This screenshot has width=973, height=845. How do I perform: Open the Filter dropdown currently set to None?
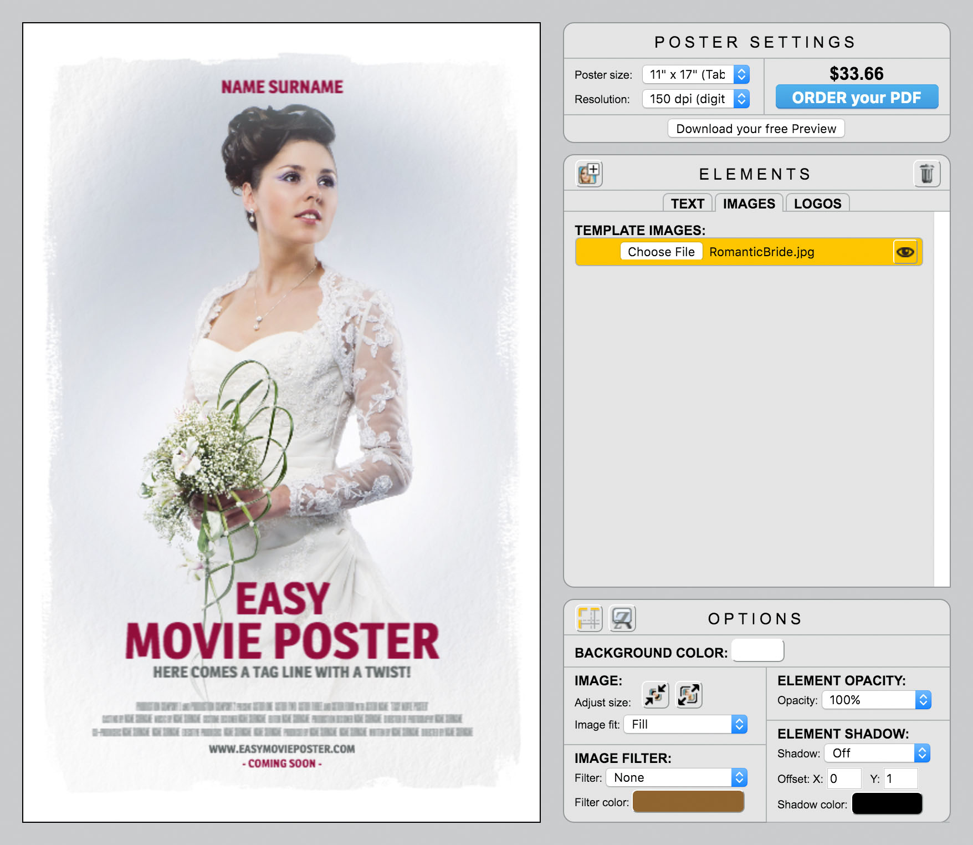tap(676, 777)
